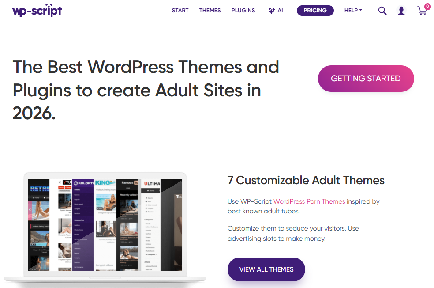Go to the START menu item

180,11
